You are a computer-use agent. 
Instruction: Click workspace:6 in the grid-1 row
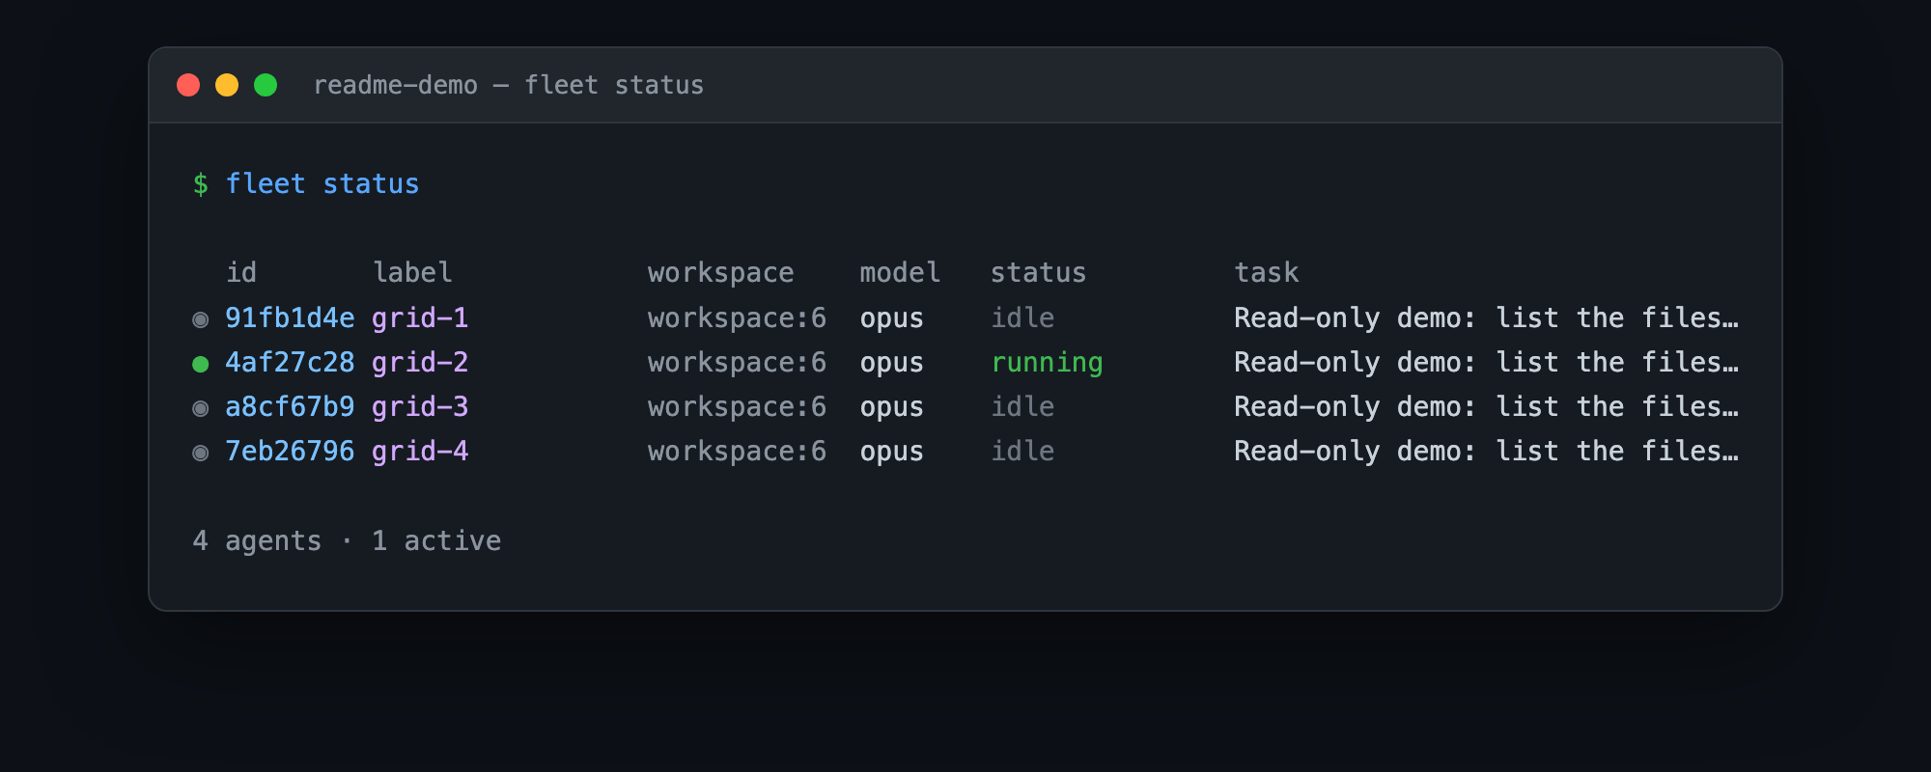coord(738,318)
